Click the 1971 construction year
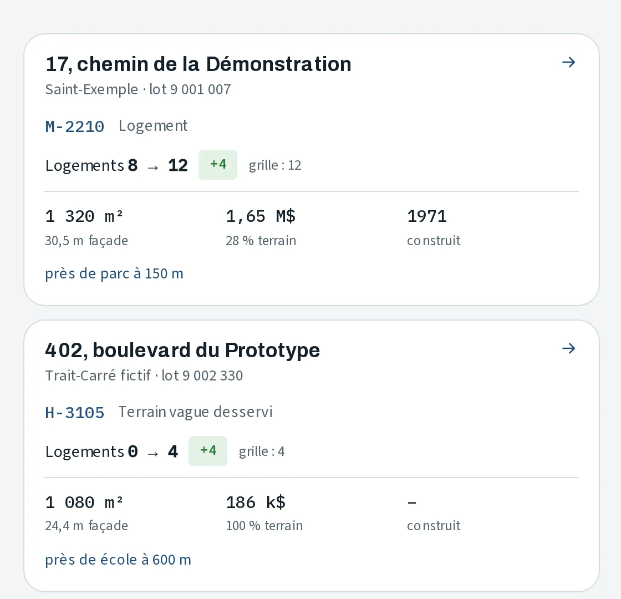This screenshot has height=599, width=621. (427, 216)
